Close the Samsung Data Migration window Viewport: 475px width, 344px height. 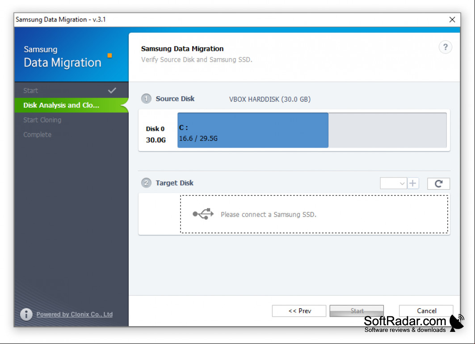[452, 20]
